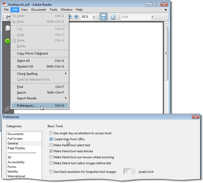Click the Adobe PDF title bar icon

(5, 4)
